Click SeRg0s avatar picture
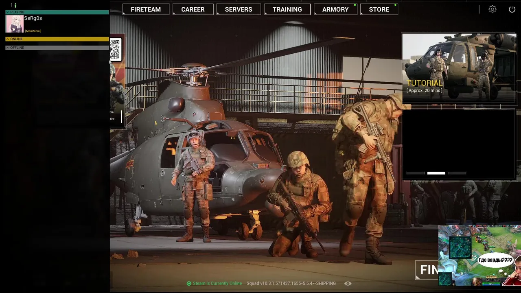This screenshot has width=521, height=293. point(15,24)
